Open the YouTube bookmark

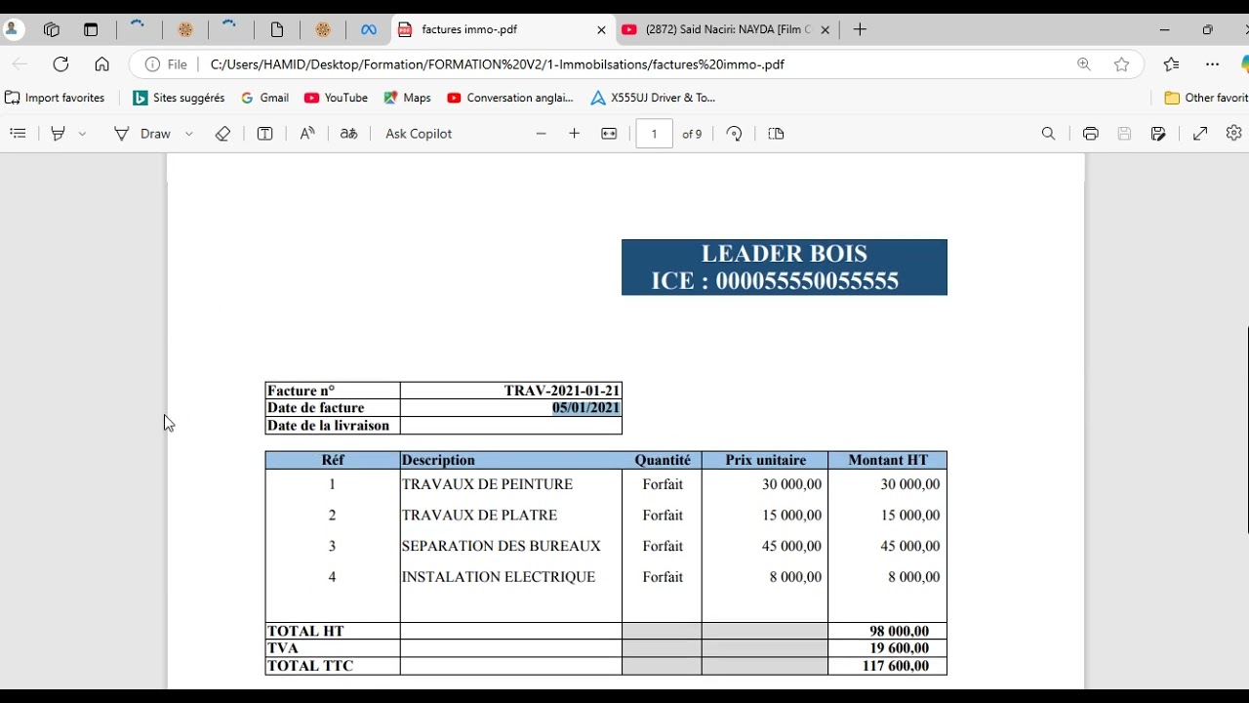336,98
